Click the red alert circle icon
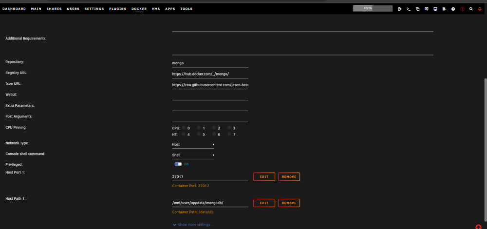This screenshot has width=487, height=229. 462,9
